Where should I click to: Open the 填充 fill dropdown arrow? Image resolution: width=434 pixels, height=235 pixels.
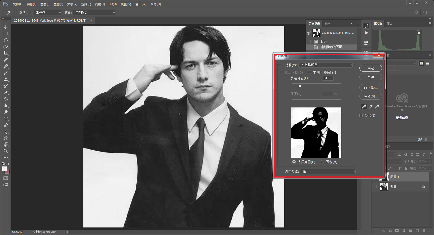[x=430, y=168]
